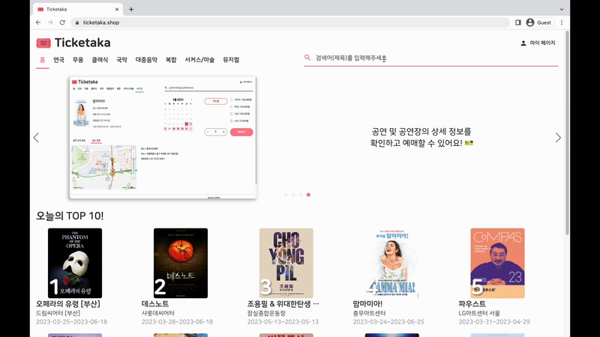Screen dimensions: 600x337
Task: Show previous carousel slide
Action: coord(36,138)
